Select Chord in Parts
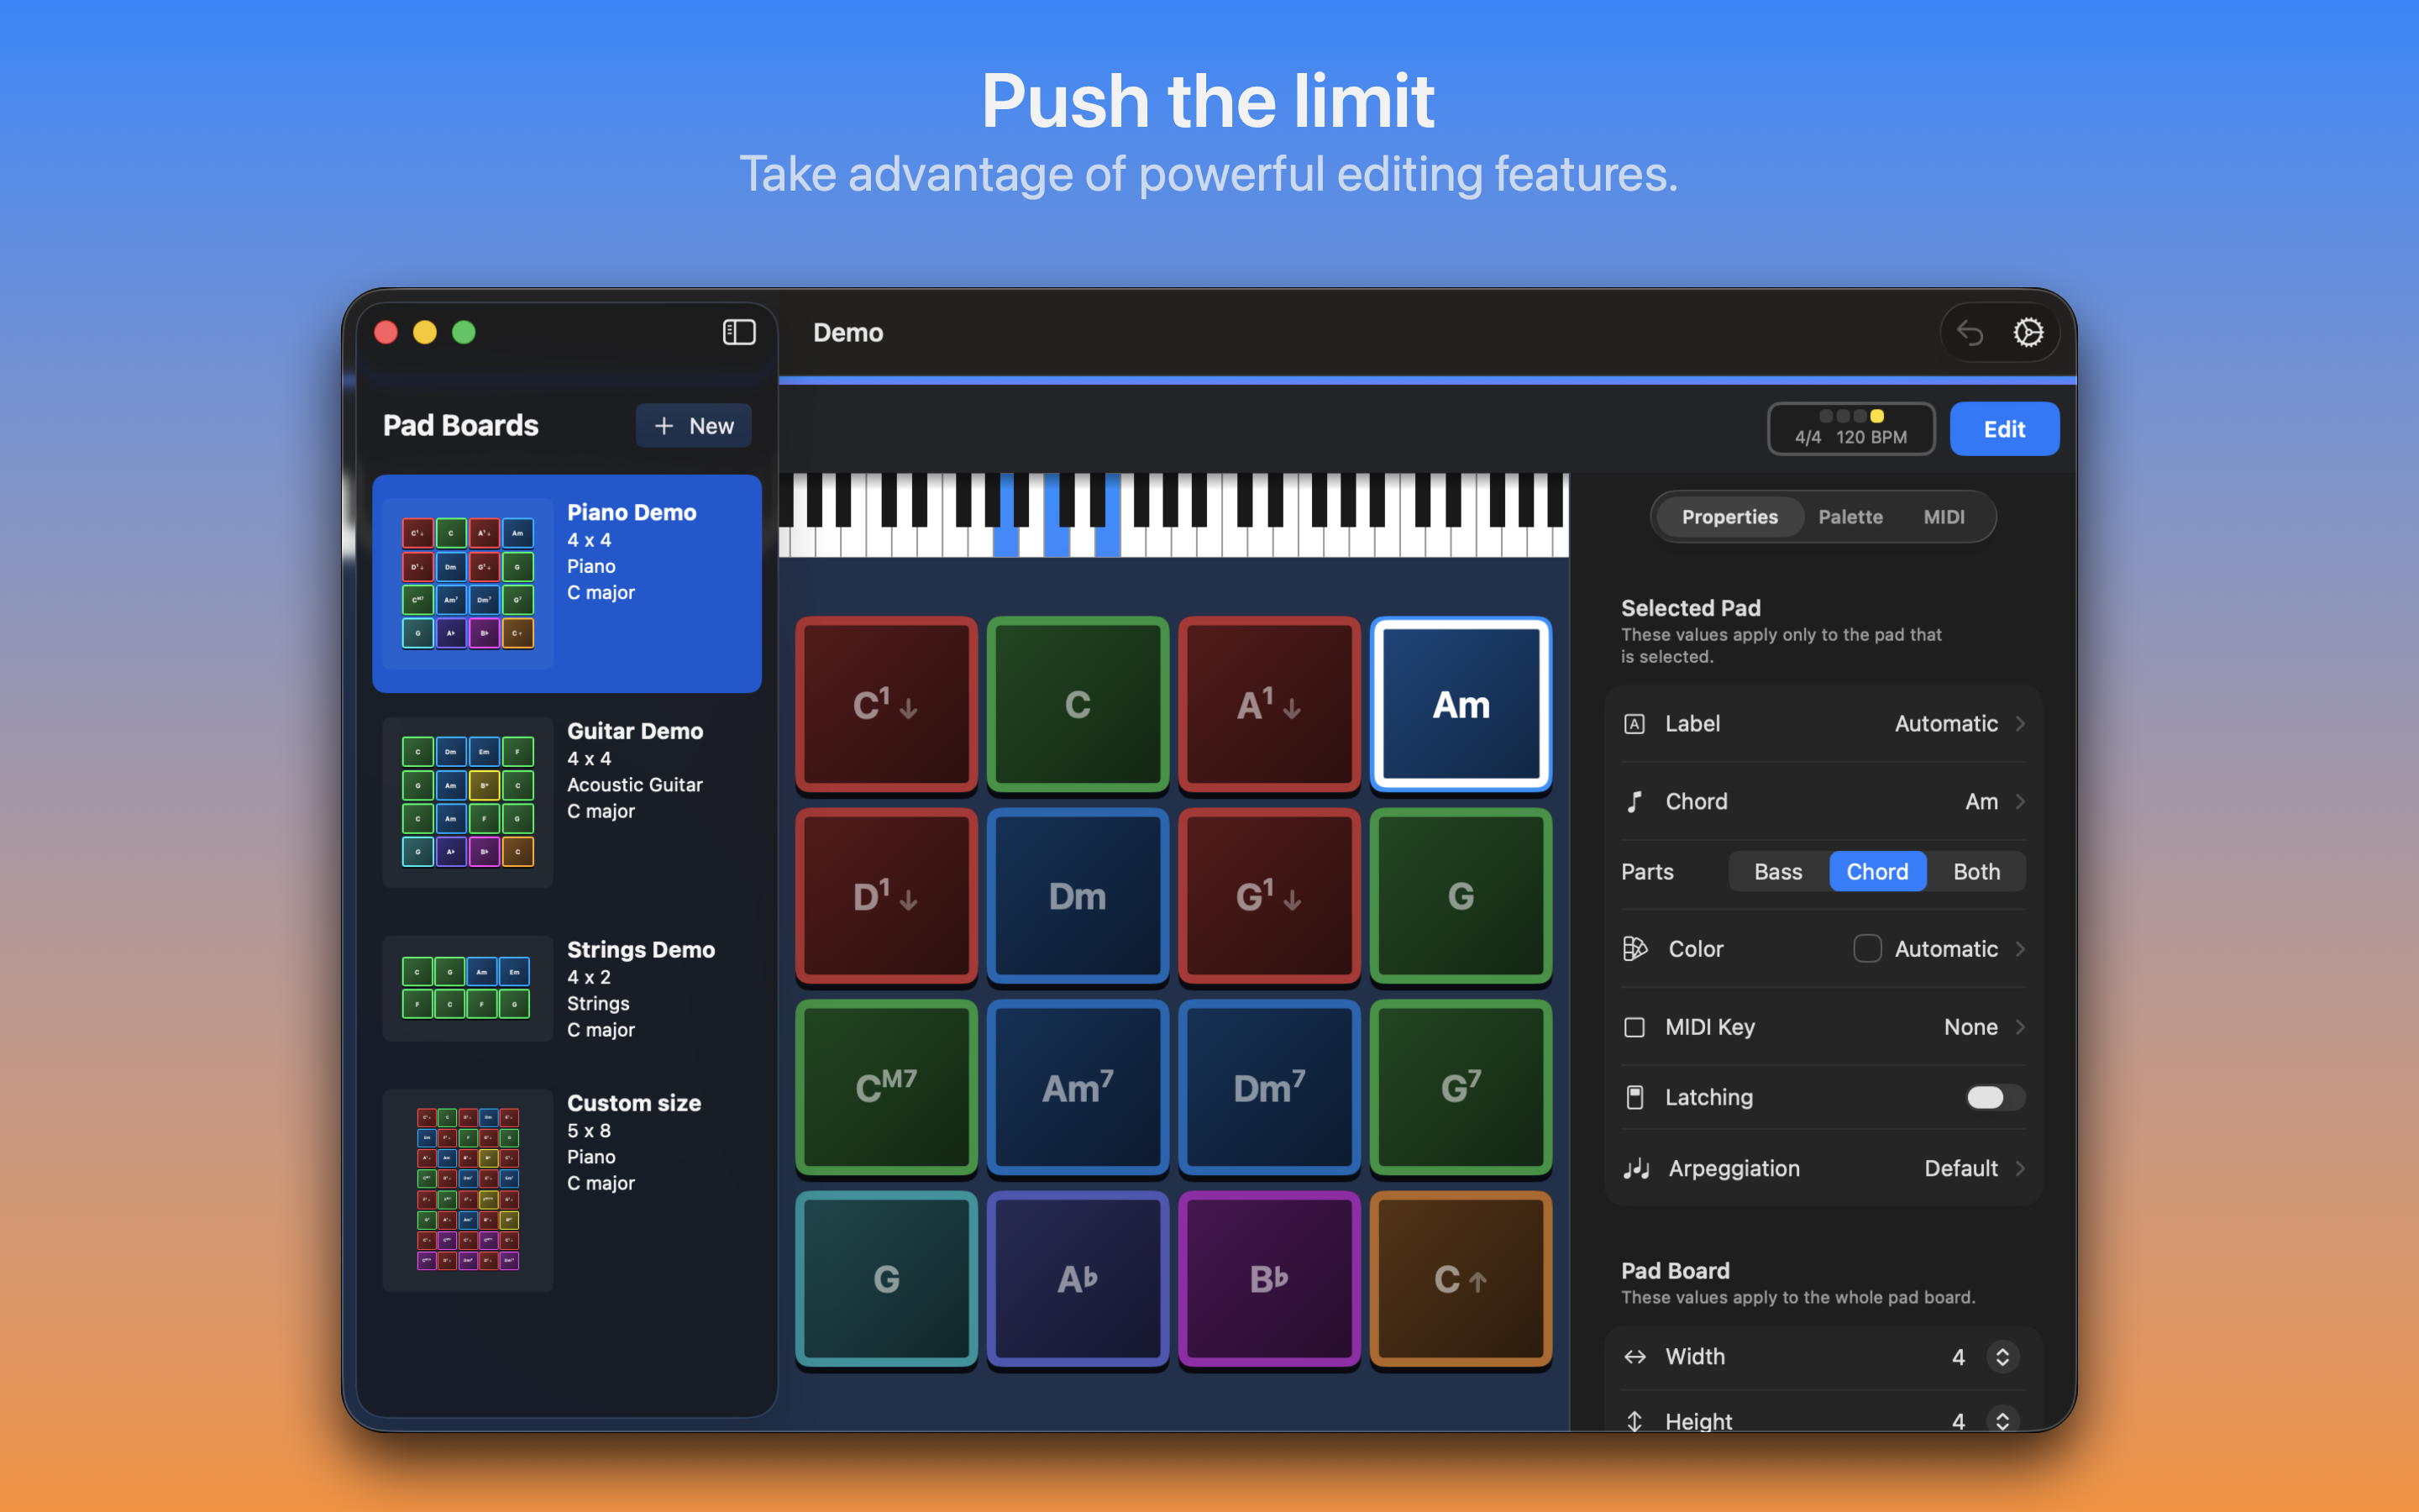The image size is (2419, 1512). pos(1877,872)
